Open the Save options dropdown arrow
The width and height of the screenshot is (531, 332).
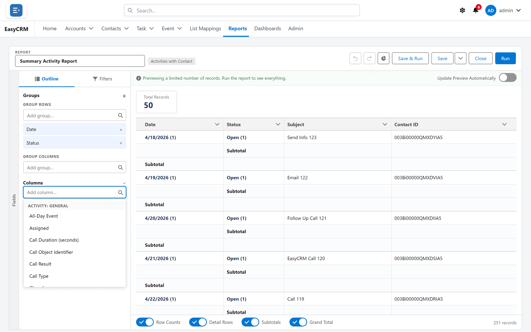[460, 58]
